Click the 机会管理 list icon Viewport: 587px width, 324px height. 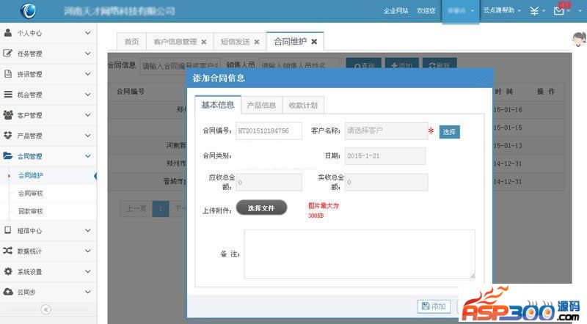click(x=7, y=95)
